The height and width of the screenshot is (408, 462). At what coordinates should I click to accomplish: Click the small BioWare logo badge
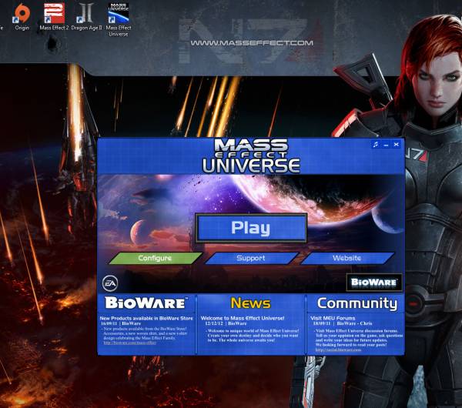[x=374, y=283]
